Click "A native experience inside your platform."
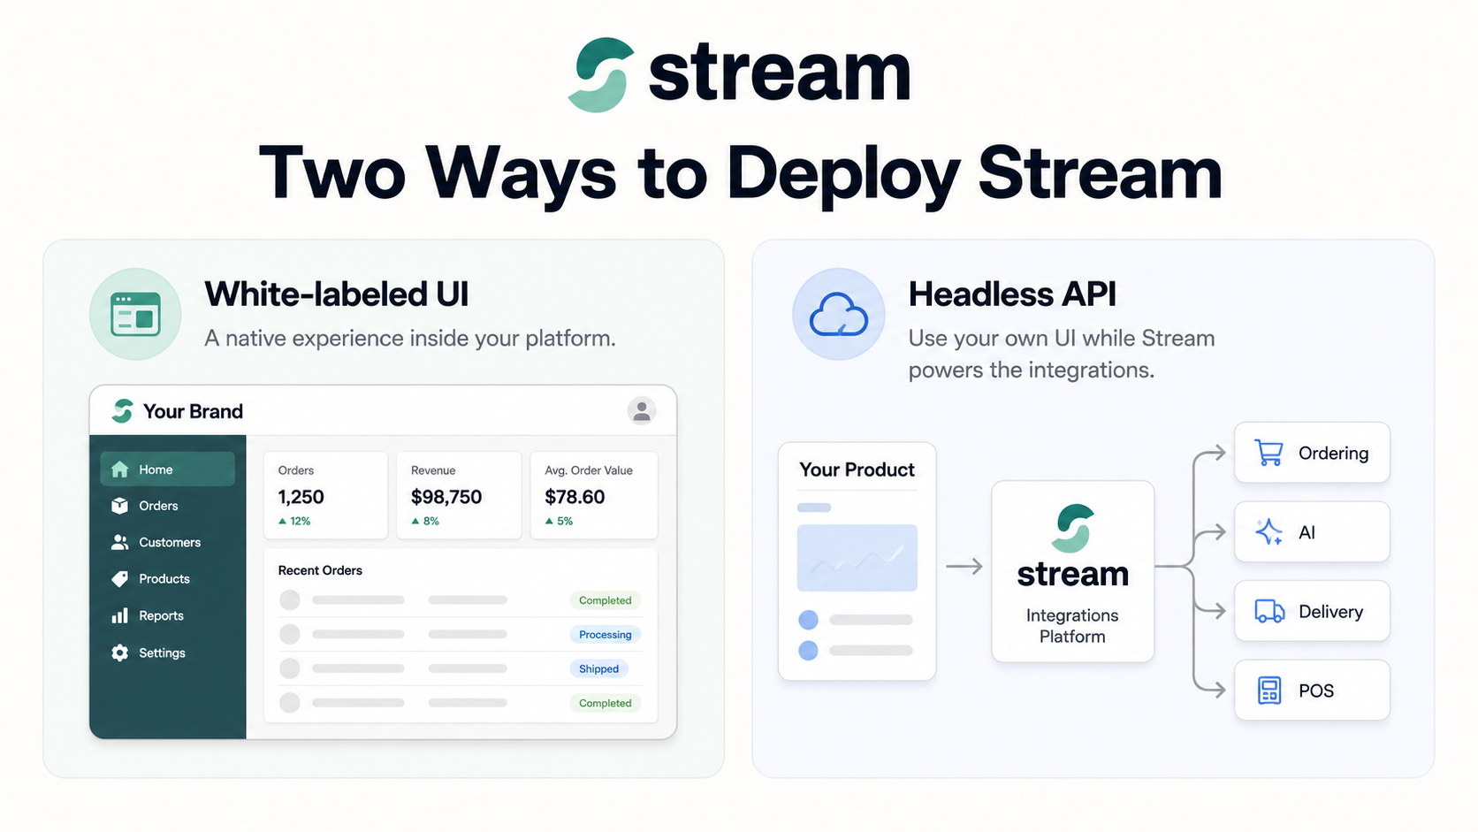 pos(410,339)
